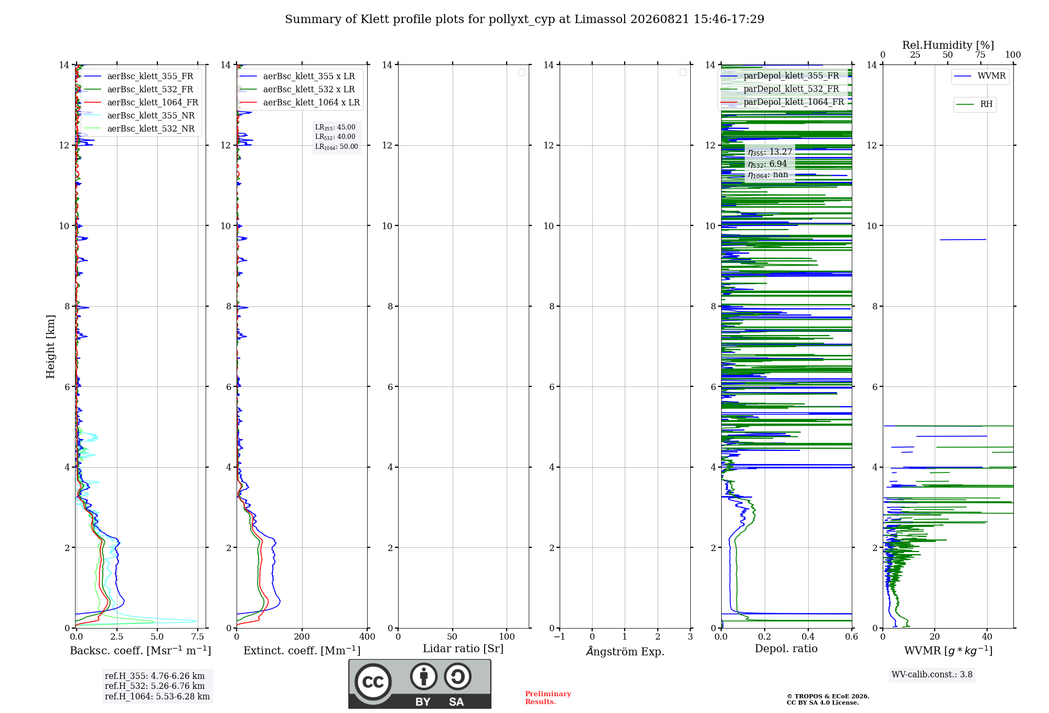This screenshot has height=713, width=1049.
Task: Click the Preliminary Results red label
Action: 548,698
